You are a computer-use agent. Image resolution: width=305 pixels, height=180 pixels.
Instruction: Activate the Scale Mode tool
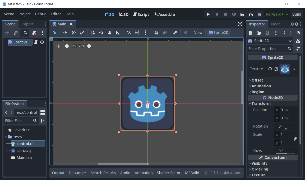(82, 33)
